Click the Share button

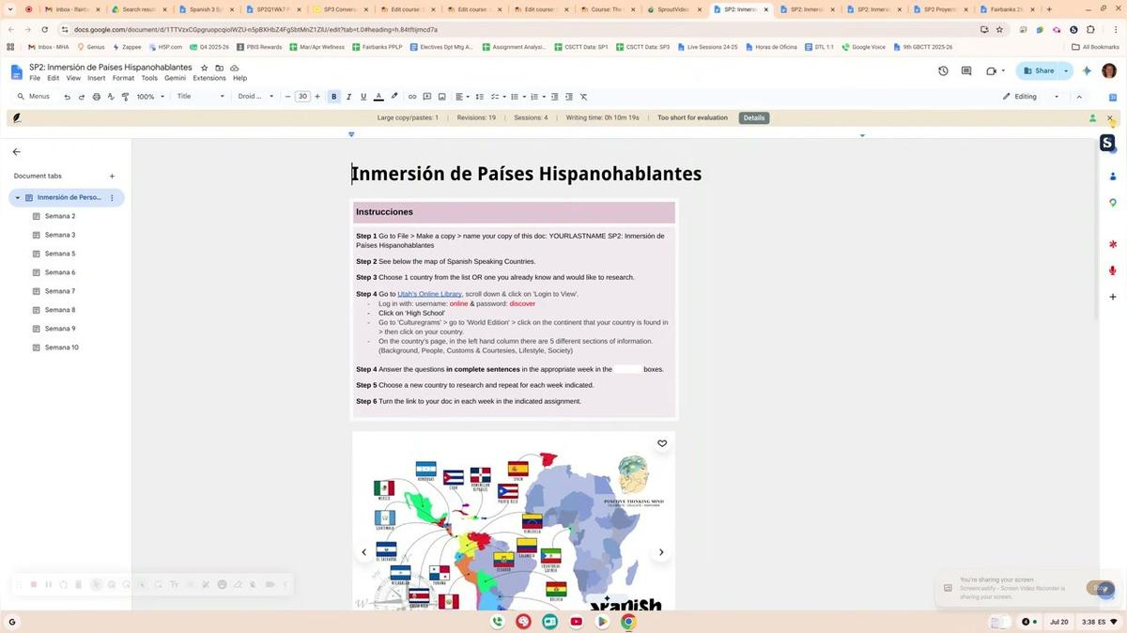[x=1039, y=71]
